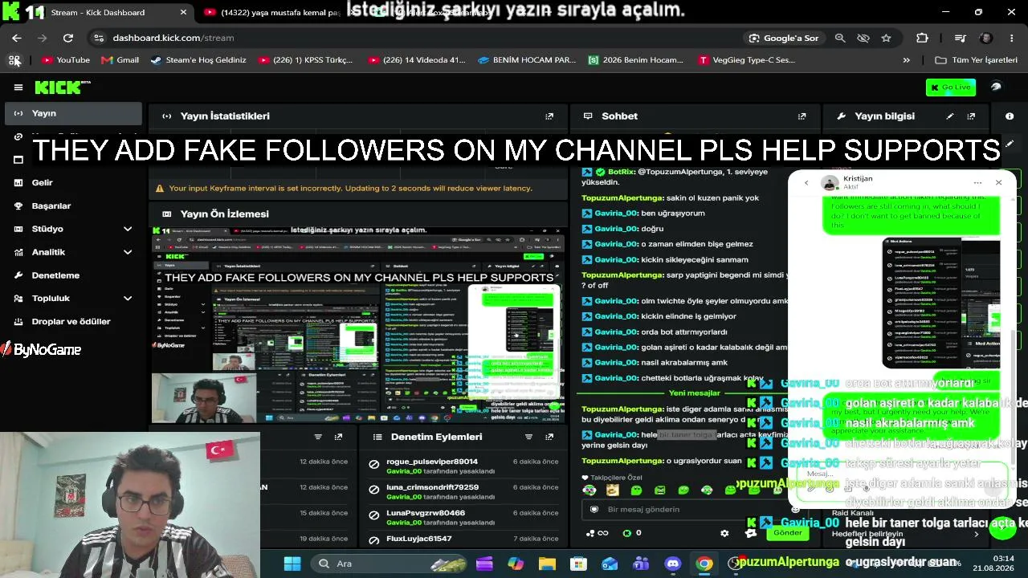
Task: Click the Yeni mesajlar divider in chat
Action: tap(695, 393)
